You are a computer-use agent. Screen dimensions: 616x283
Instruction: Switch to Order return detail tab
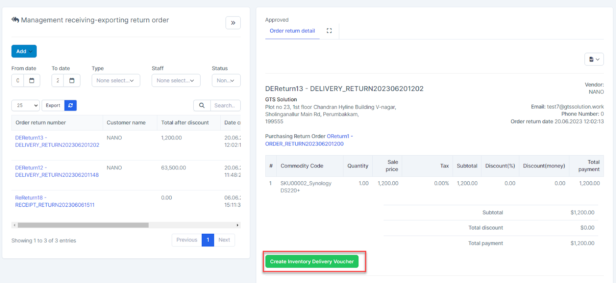[292, 31]
